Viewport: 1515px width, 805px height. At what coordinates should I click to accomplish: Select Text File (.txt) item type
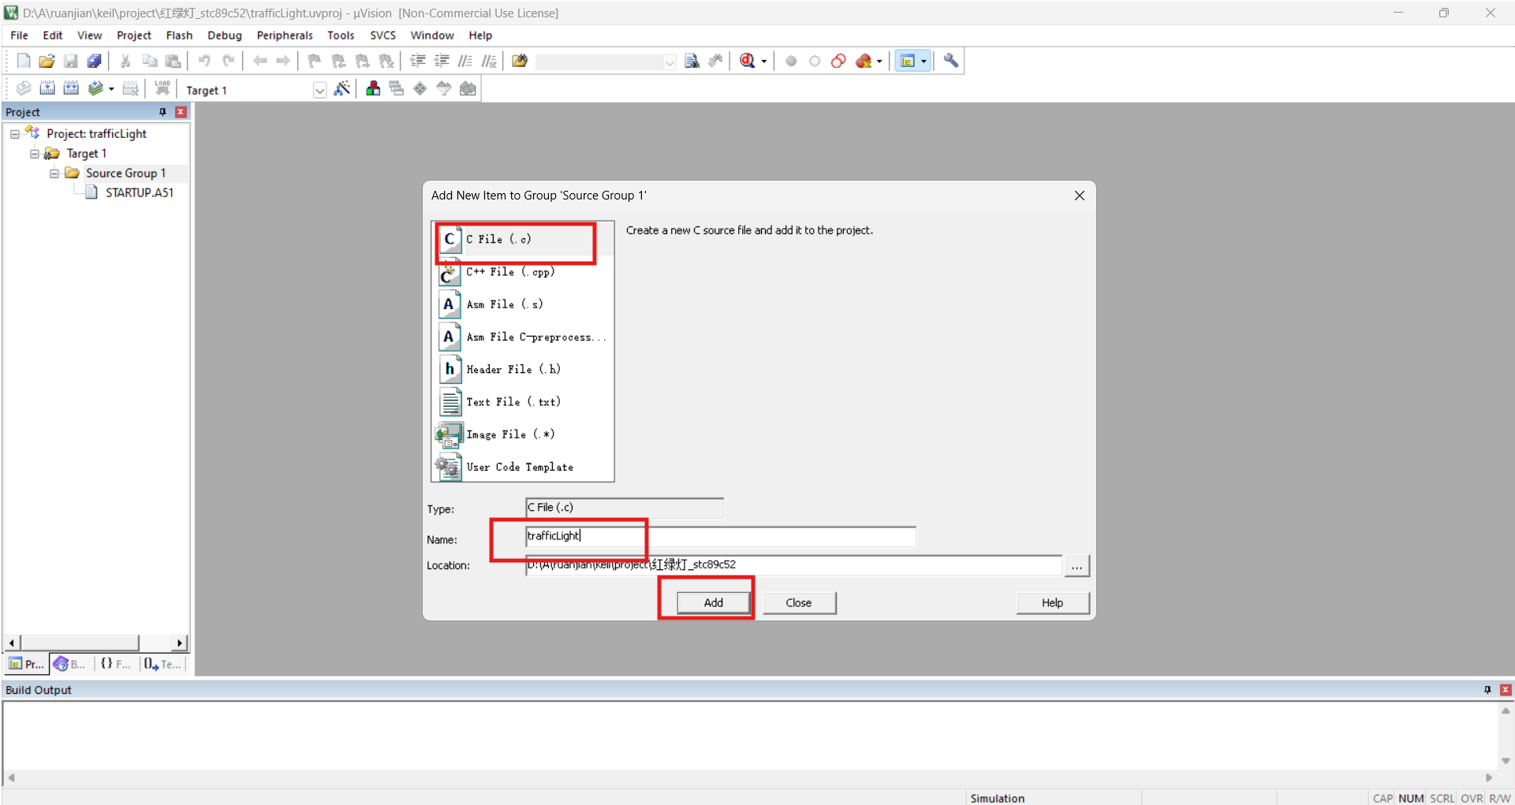[524, 402]
